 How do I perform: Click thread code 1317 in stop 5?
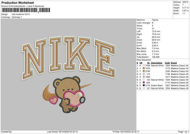tap(168, 77)
